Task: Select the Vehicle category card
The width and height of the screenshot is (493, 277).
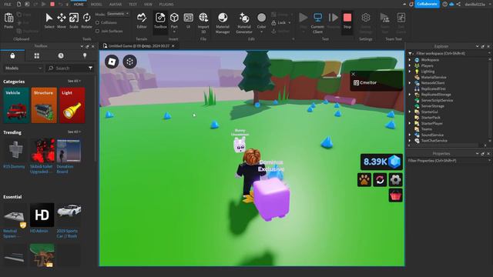Action: pos(16,105)
